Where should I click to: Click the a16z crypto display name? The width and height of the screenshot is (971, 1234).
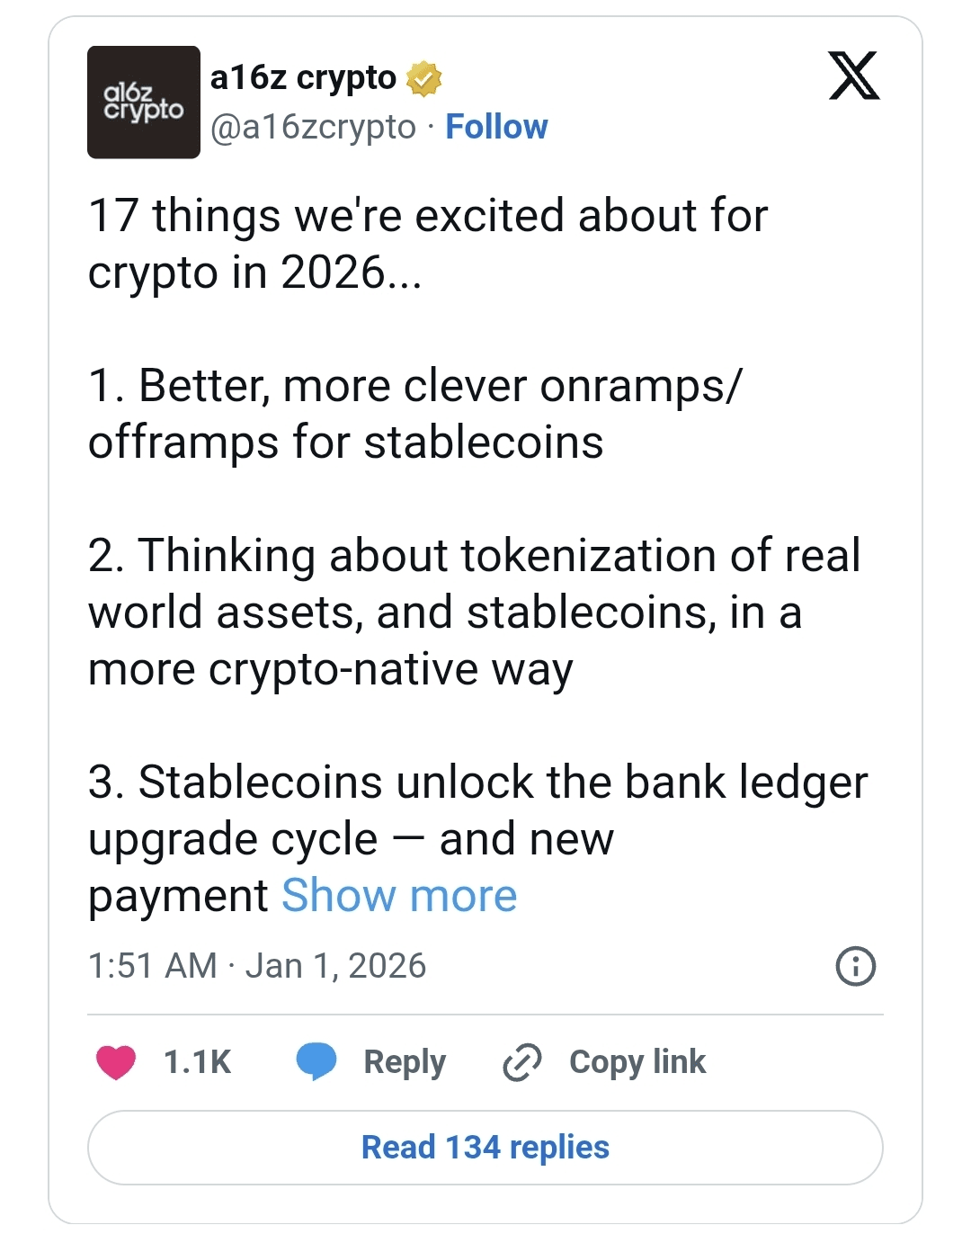click(303, 78)
